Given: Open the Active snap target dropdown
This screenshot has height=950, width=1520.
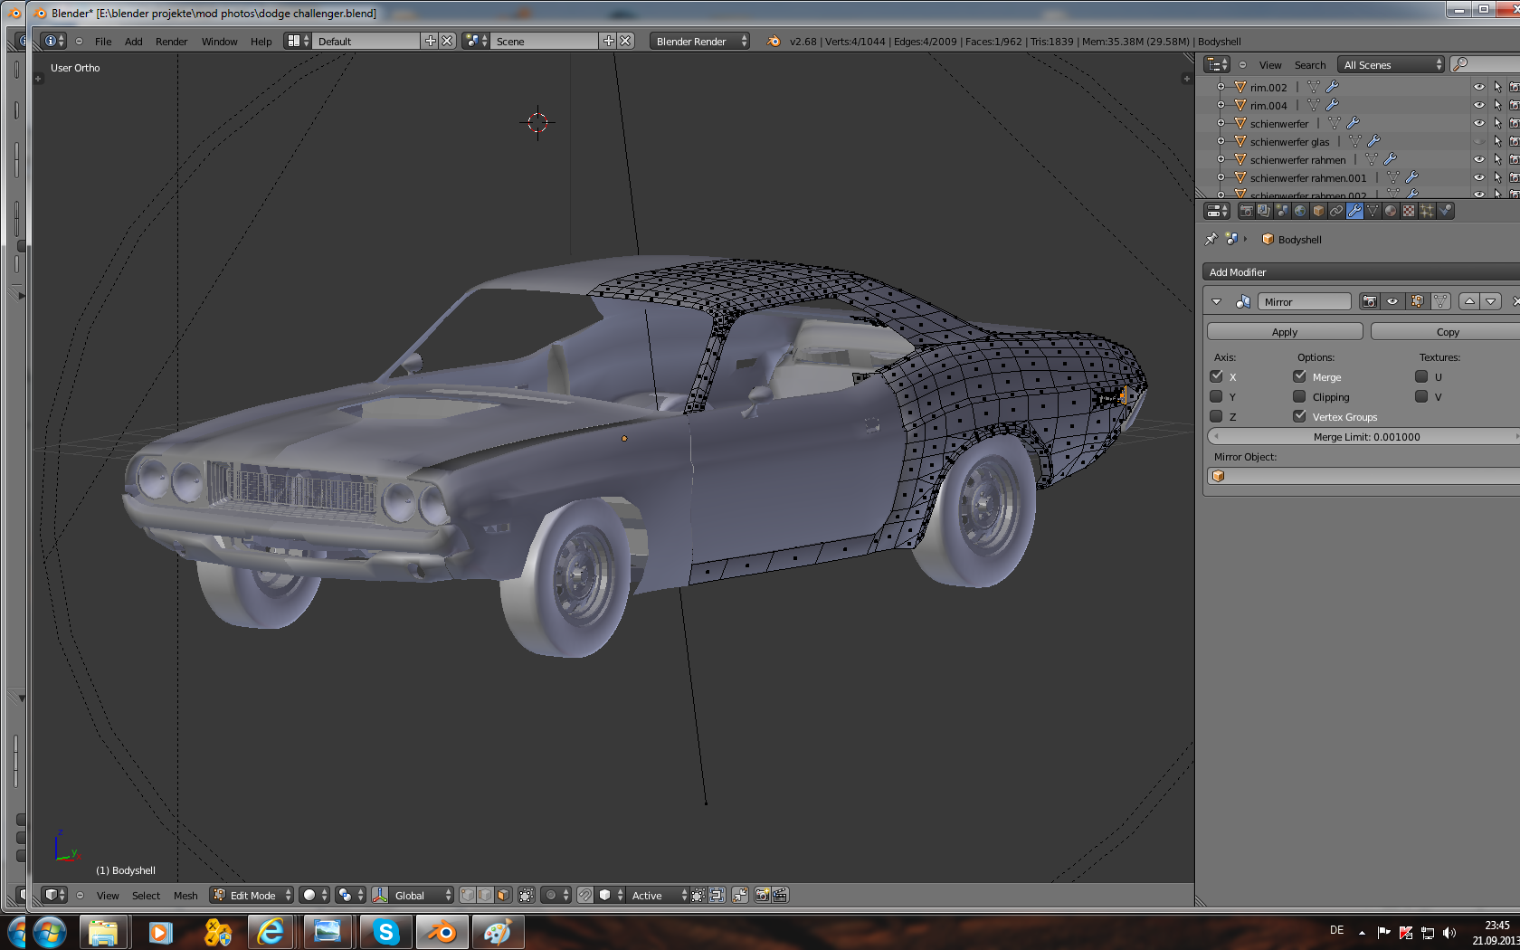Looking at the screenshot, I should point(659,895).
